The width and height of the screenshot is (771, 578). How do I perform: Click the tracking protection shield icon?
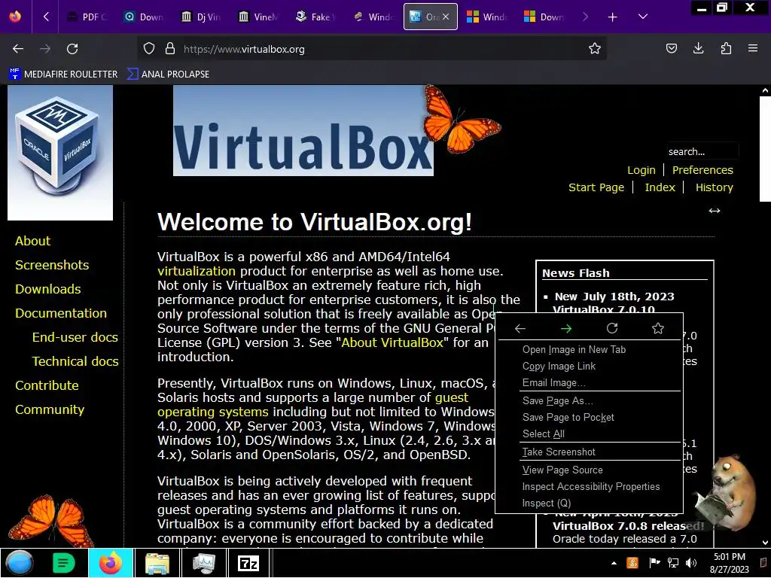point(149,49)
